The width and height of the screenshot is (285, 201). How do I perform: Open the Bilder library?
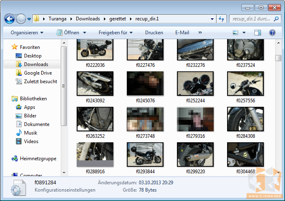pyautogui.click(x=26, y=116)
